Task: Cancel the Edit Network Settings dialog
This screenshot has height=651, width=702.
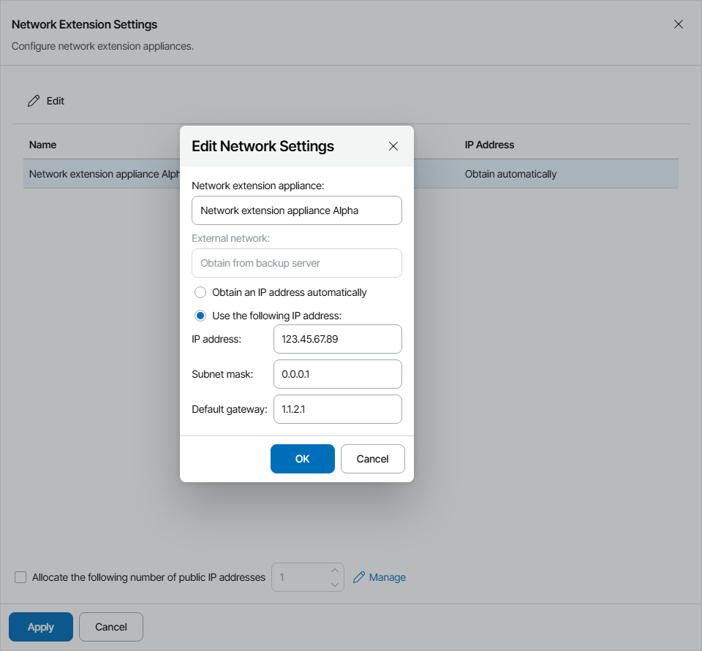Action: click(x=373, y=459)
